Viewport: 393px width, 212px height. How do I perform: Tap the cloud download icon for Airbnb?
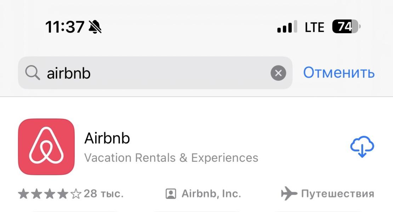click(x=362, y=147)
